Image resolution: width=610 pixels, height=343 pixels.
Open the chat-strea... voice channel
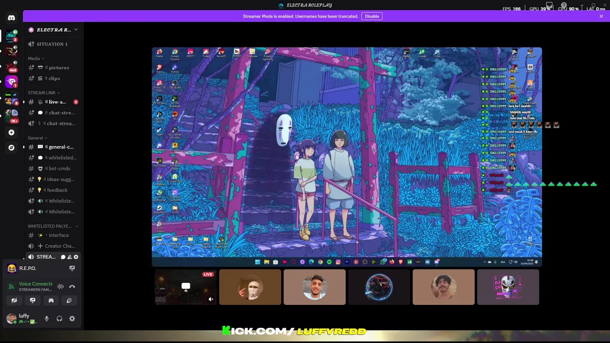(x=53, y=123)
